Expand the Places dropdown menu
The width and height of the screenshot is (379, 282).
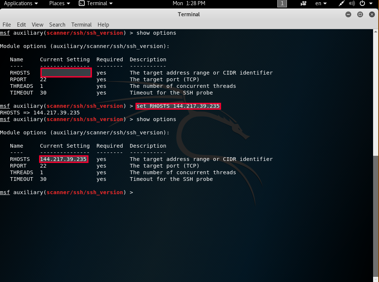59,3
